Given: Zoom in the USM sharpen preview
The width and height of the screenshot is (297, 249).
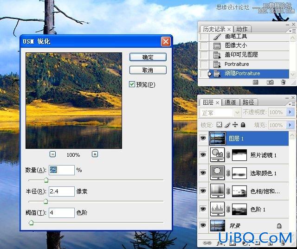Looking at the screenshot, I should pyautogui.click(x=95, y=154).
